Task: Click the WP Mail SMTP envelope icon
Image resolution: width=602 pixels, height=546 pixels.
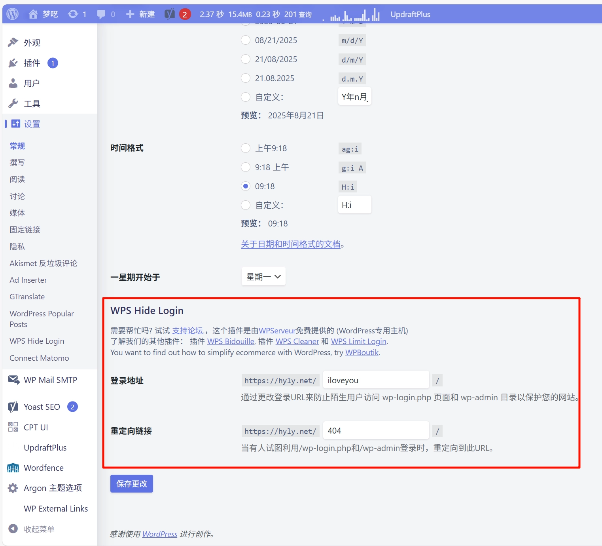Action: [14, 380]
